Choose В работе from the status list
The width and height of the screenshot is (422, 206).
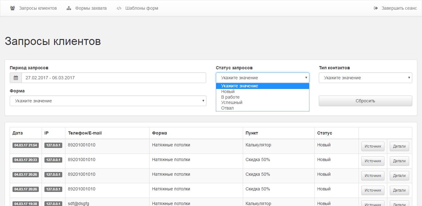[230, 97]
